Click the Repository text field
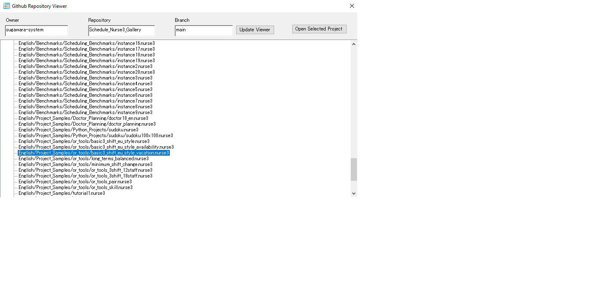Screen dimensions: 591x285 [x=122, y=30]
